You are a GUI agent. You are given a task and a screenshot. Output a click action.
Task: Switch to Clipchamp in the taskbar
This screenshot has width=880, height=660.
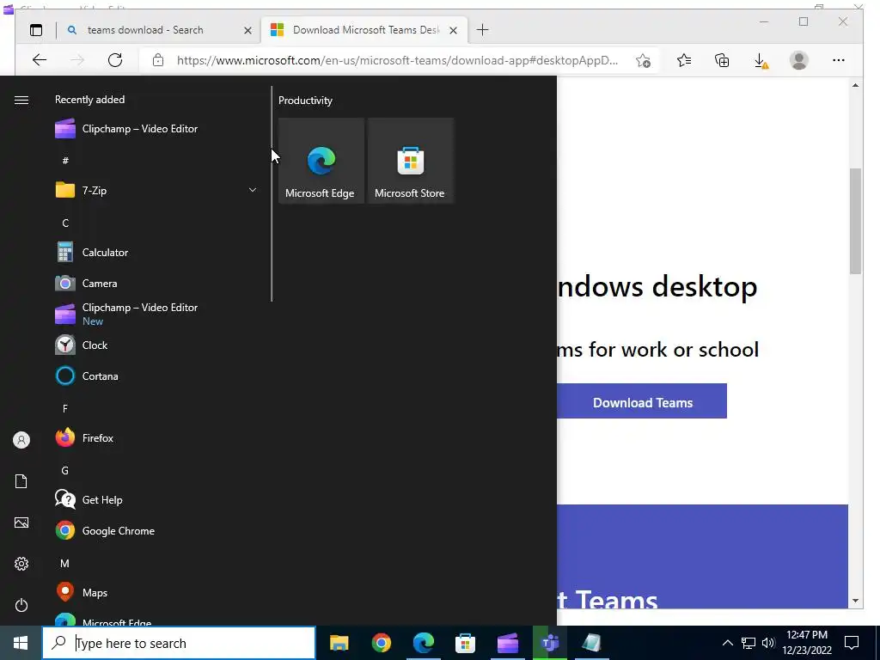(x=507, y=643)
